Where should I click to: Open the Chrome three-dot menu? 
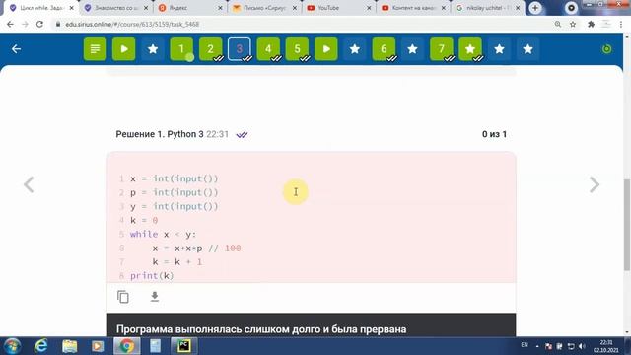tap(621, 24)
